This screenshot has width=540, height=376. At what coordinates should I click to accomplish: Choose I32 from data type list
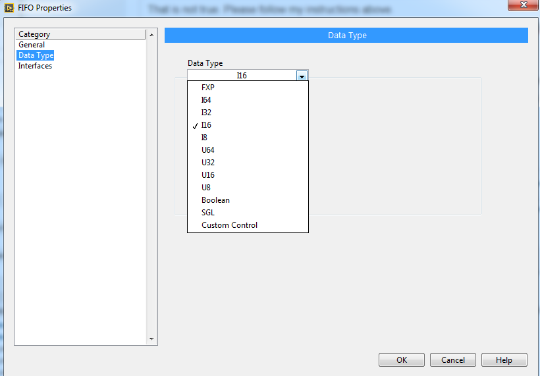pyautogui.click(x=248, y=113)
